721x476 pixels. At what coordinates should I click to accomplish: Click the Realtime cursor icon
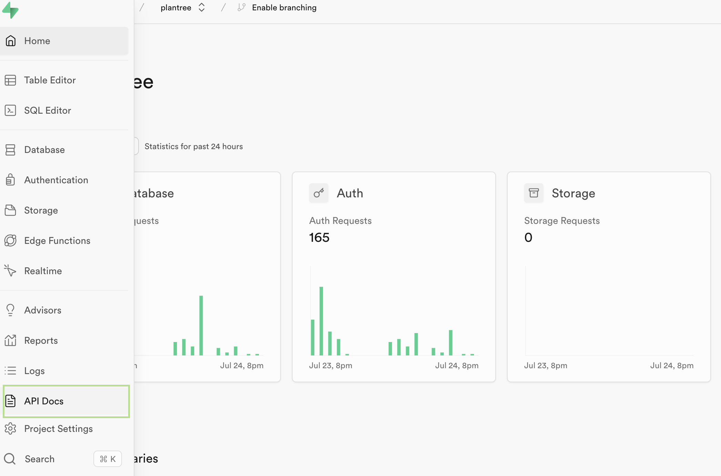(10, 271)
